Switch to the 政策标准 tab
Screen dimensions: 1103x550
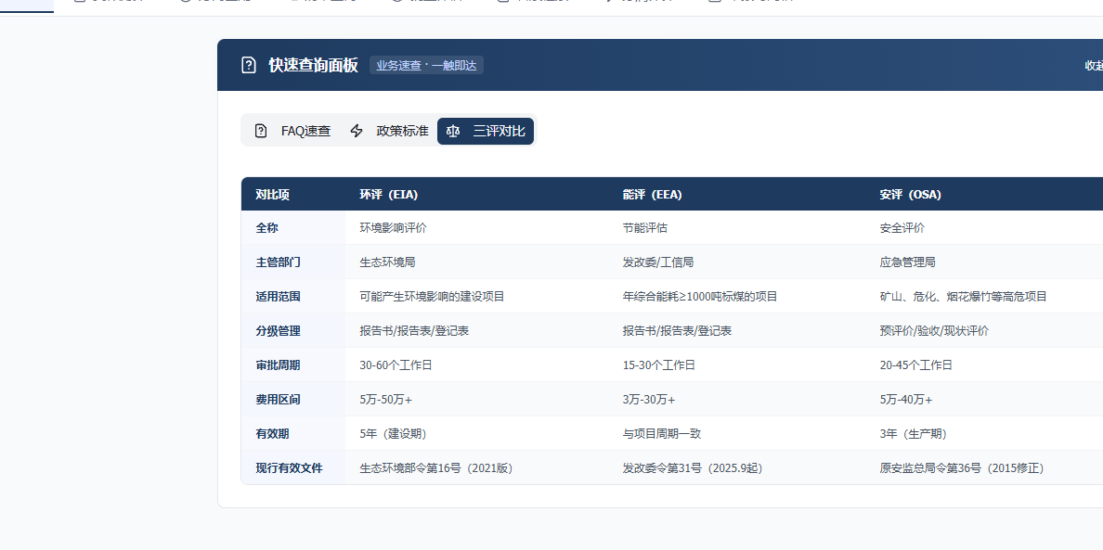(x=389, y=131)
